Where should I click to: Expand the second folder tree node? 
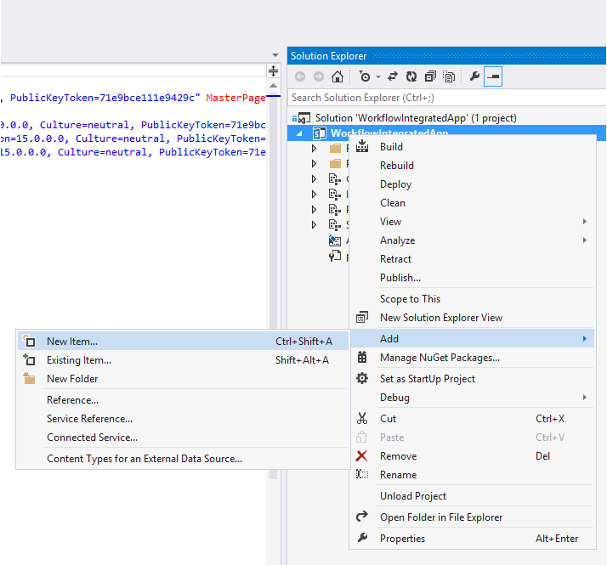tap(314, 164)
